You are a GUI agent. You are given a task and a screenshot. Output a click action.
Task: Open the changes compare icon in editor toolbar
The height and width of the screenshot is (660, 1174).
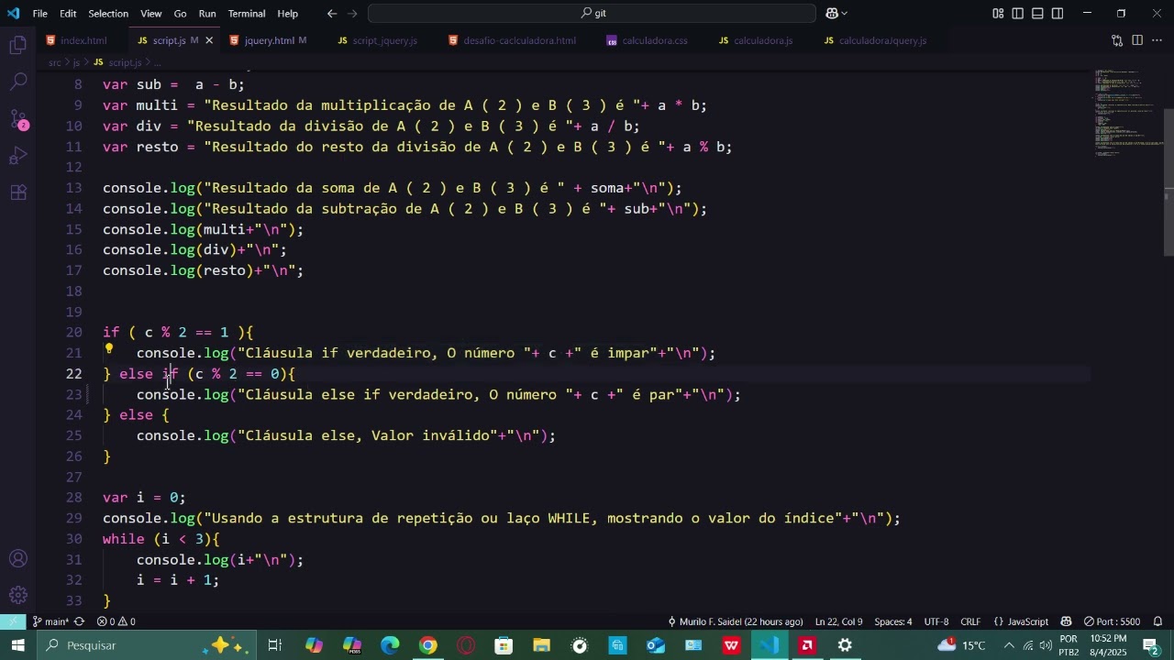pos(1117,40)
